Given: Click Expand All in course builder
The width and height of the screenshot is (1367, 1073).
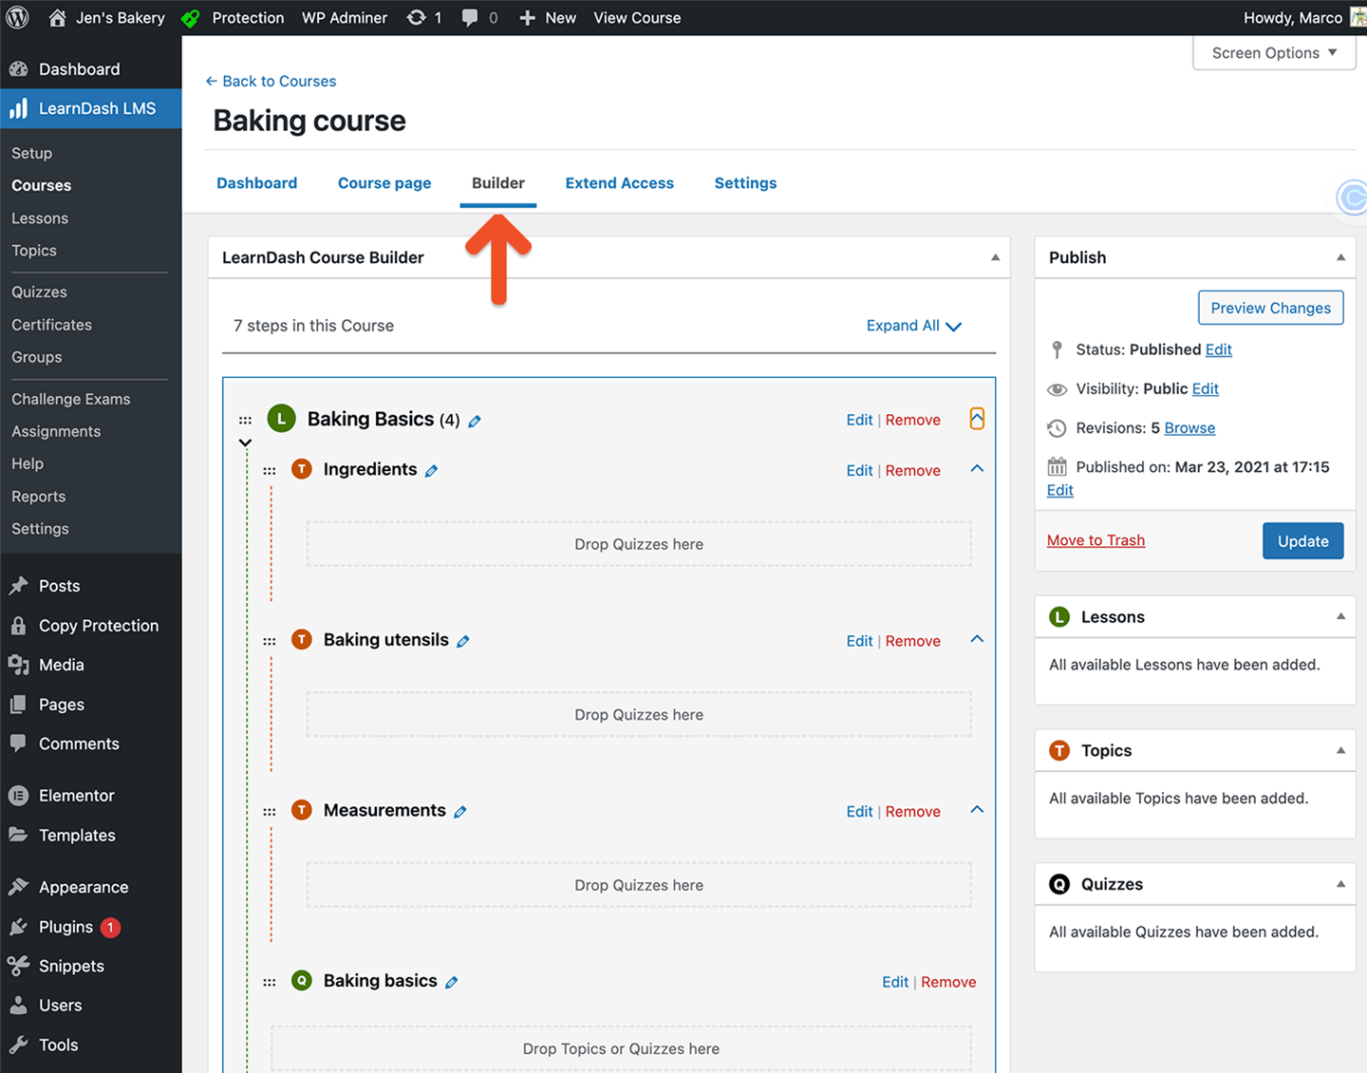Looking at the screenshot, I should (x=914, y=326).
